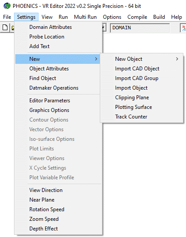Select Clipping Plane from submenu

(x=132, y=98)
